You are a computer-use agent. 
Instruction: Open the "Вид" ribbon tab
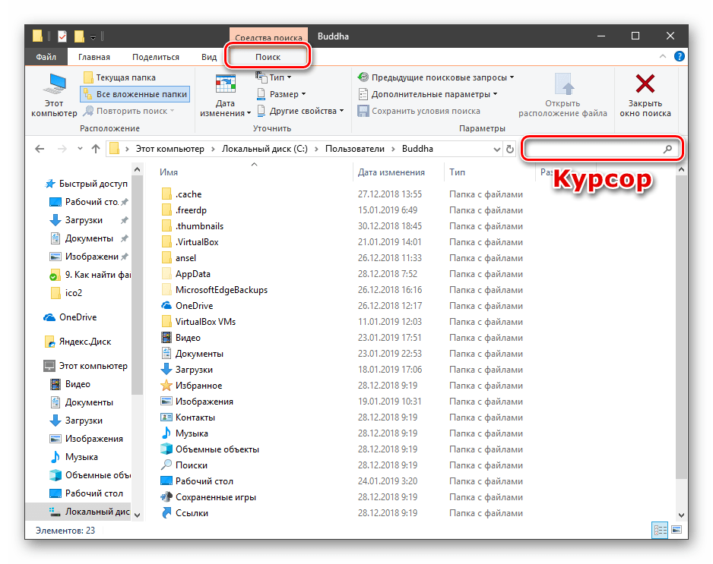pyautogui.click(x=209, y=57)
